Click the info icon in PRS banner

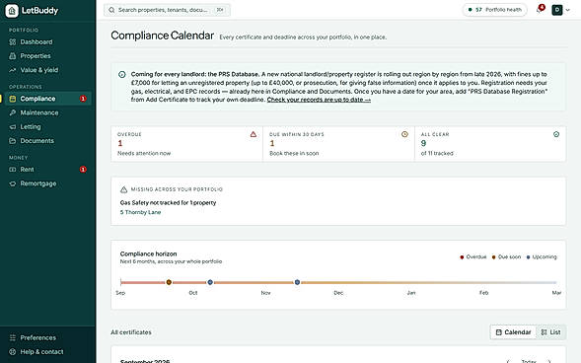[122, 74]
